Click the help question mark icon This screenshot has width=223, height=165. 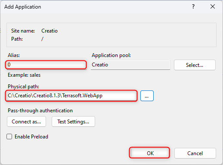coord(193,6)
